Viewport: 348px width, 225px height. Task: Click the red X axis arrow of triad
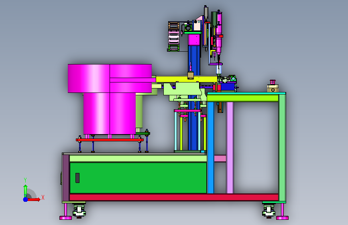34,199
